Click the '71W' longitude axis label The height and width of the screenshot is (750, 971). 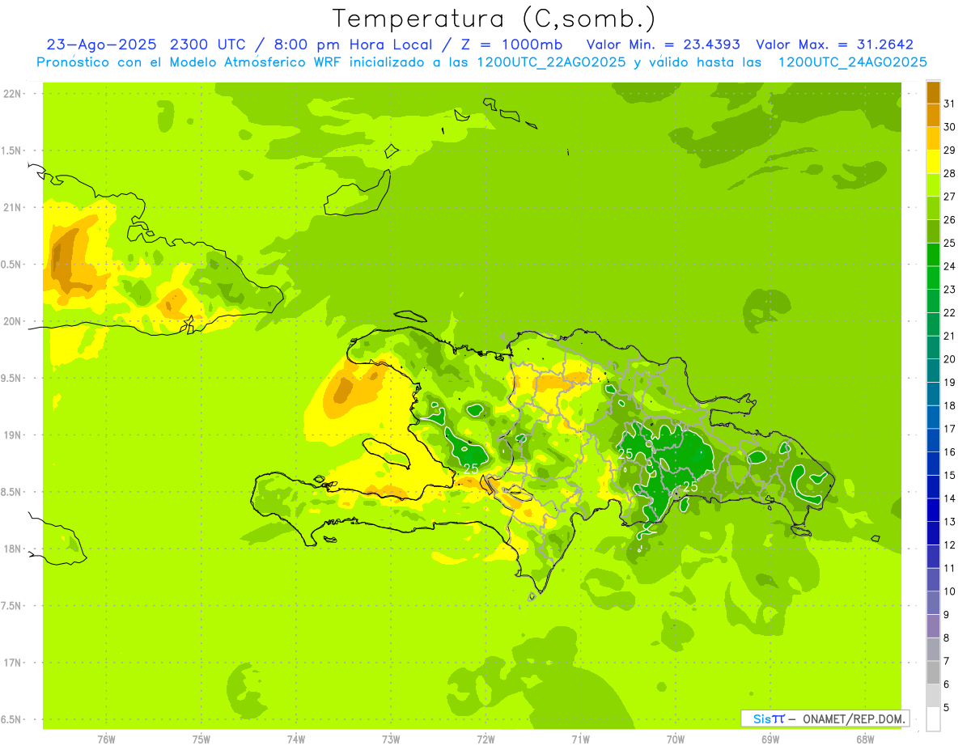click(580, 739)
